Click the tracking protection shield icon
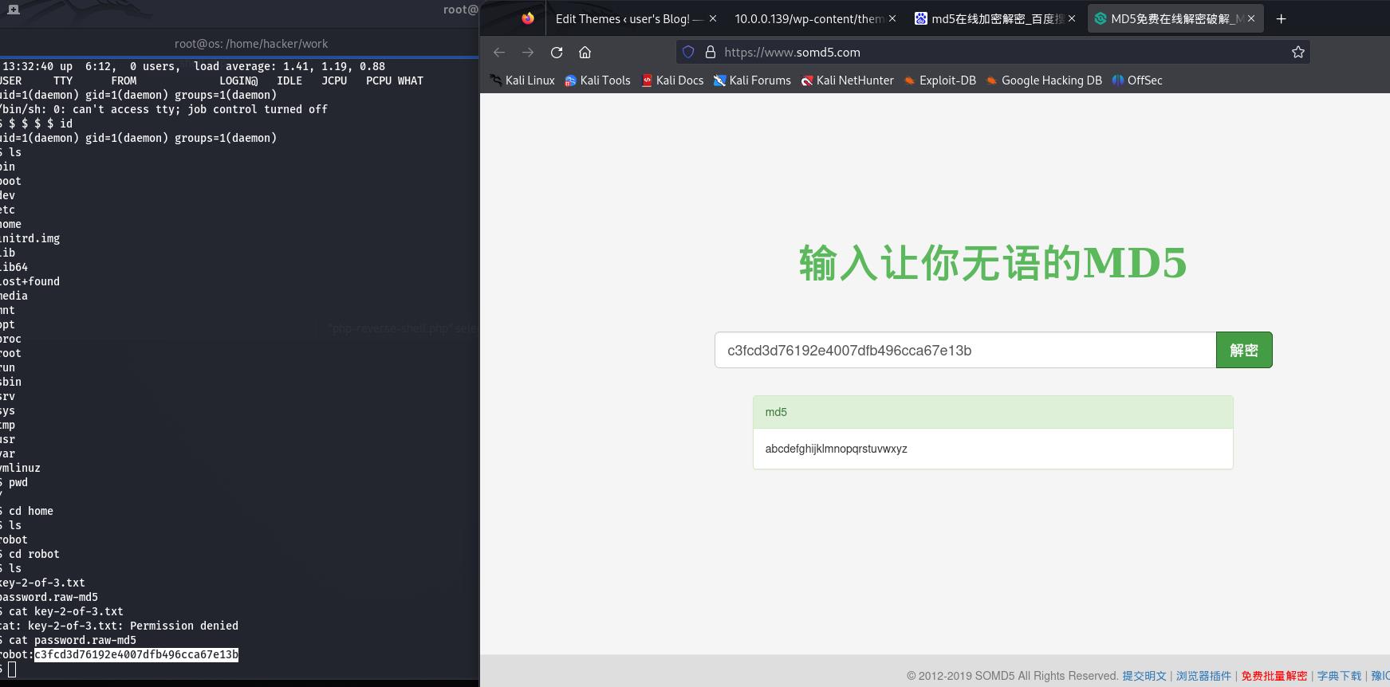The width and height of the screenshot is (1390, 687). pyautogui.click(x=688, y=53)
